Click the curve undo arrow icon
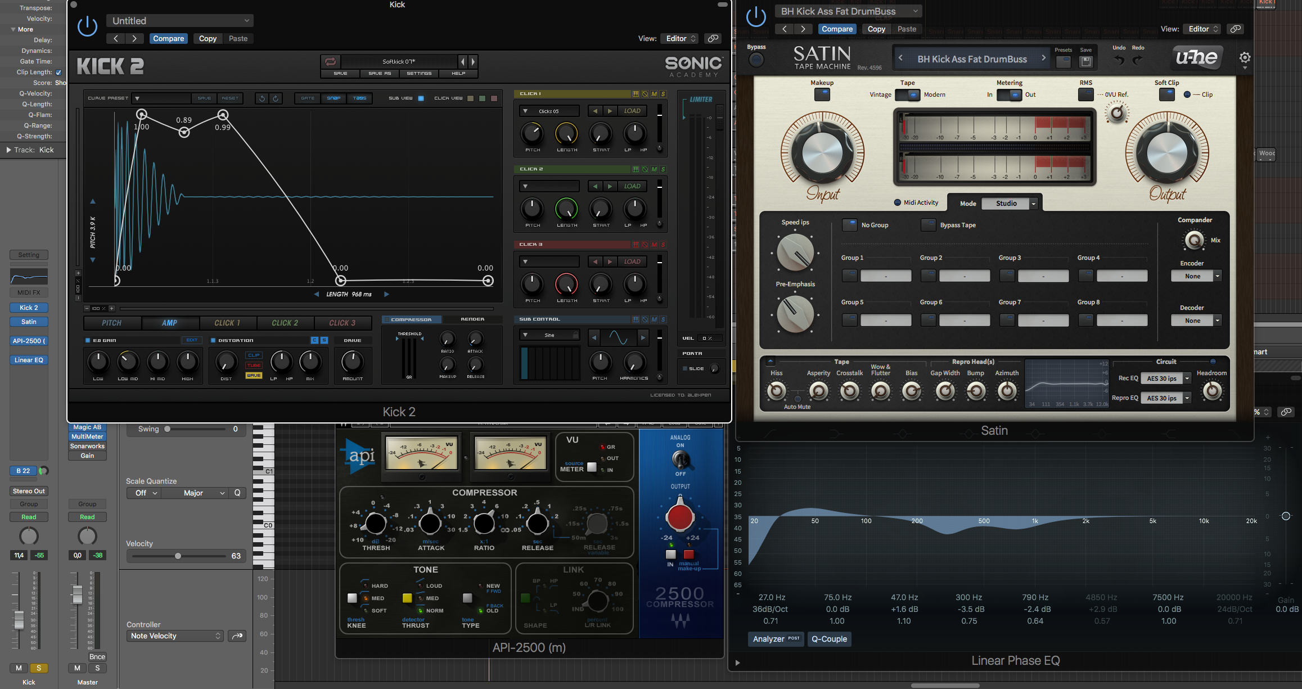Screen dimensions: 1302x689 pos(262,98)
